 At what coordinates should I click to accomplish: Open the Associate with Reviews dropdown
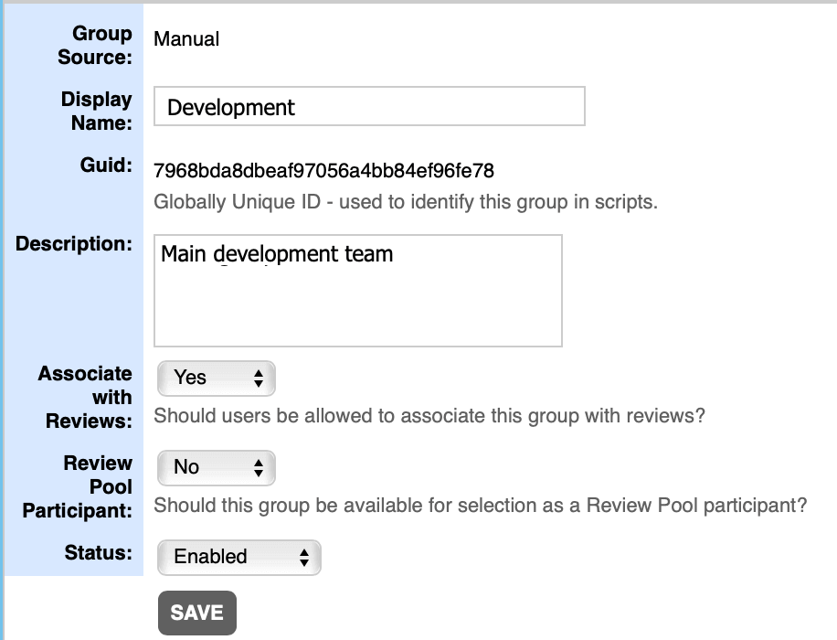coord(216,379)
